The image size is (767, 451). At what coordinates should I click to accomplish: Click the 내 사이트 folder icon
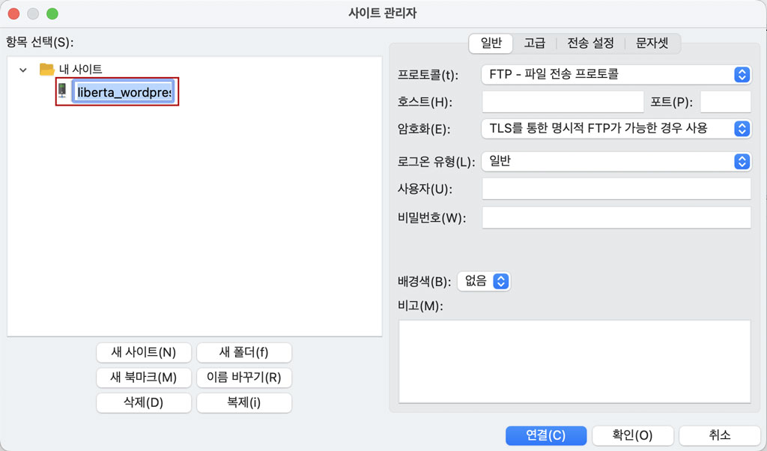pyautogui.click(x=46, y=69)
